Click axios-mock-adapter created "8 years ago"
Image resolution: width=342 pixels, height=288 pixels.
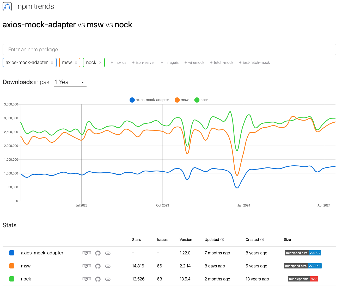click(x=256, y=253)
